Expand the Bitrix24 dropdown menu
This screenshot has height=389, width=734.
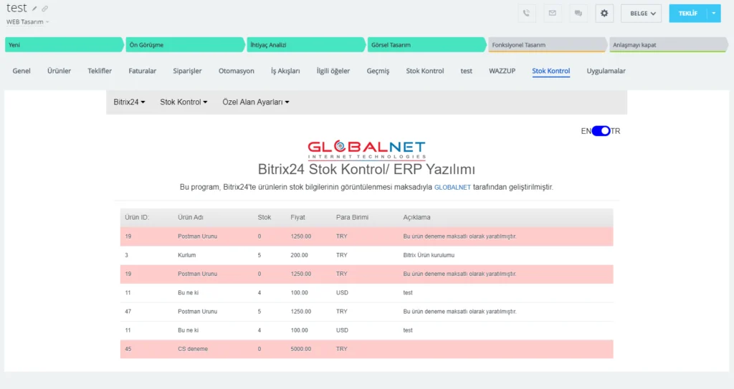pyautogui.click(x=129, y=102)
